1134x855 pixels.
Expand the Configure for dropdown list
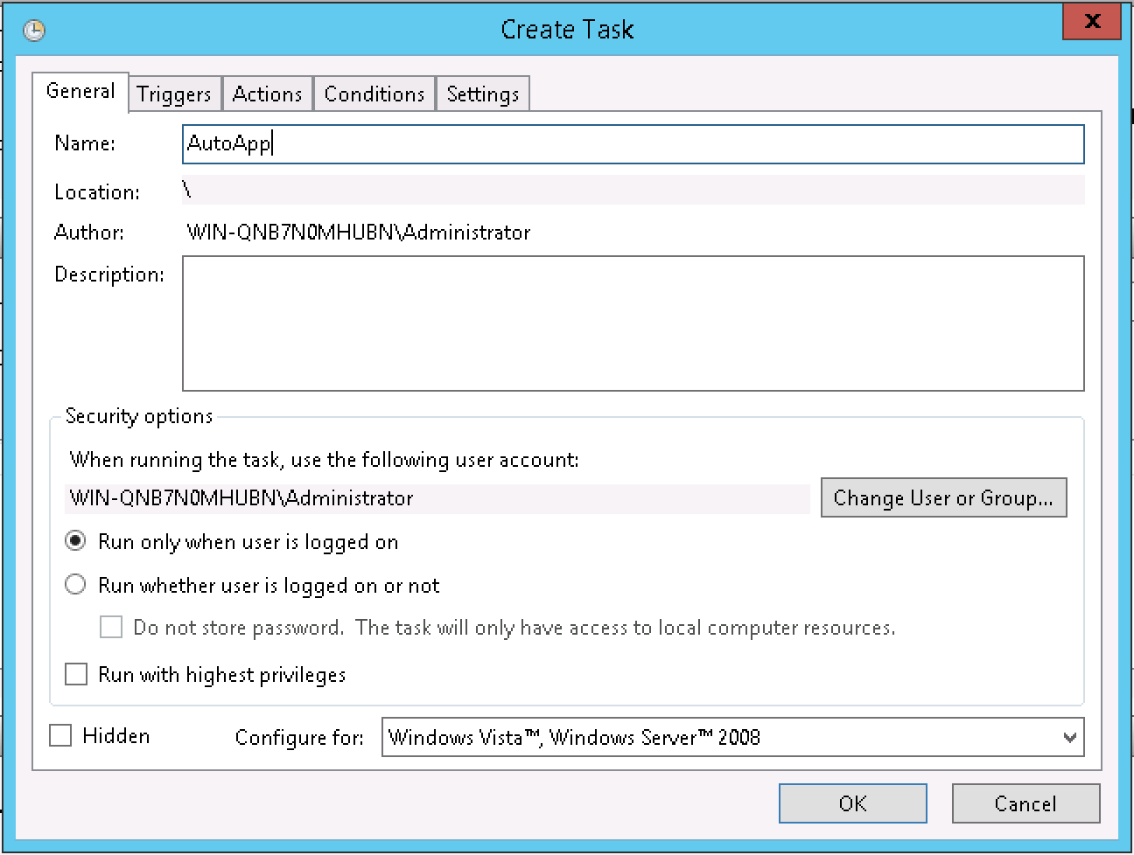coord(732,737)
